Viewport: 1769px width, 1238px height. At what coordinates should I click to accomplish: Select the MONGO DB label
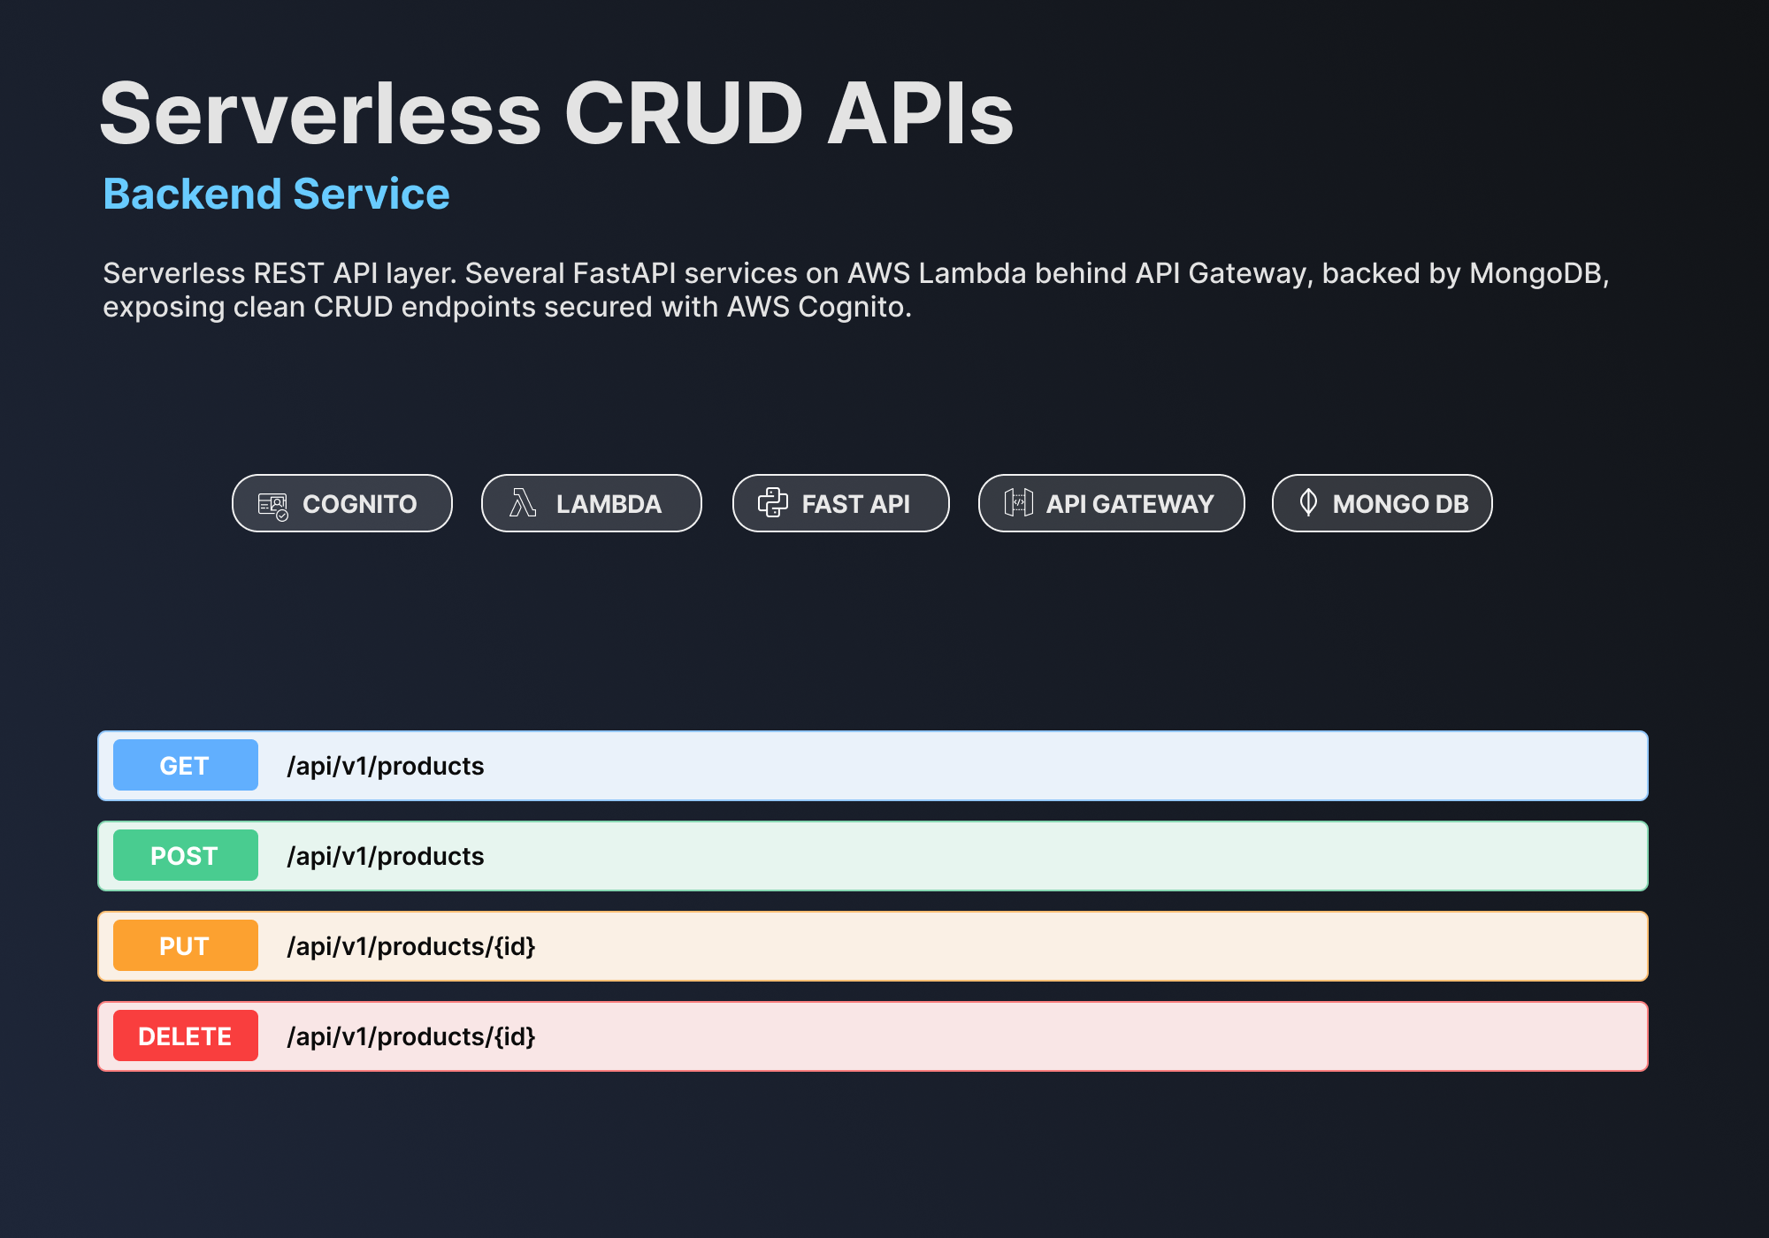[1400, 504]
